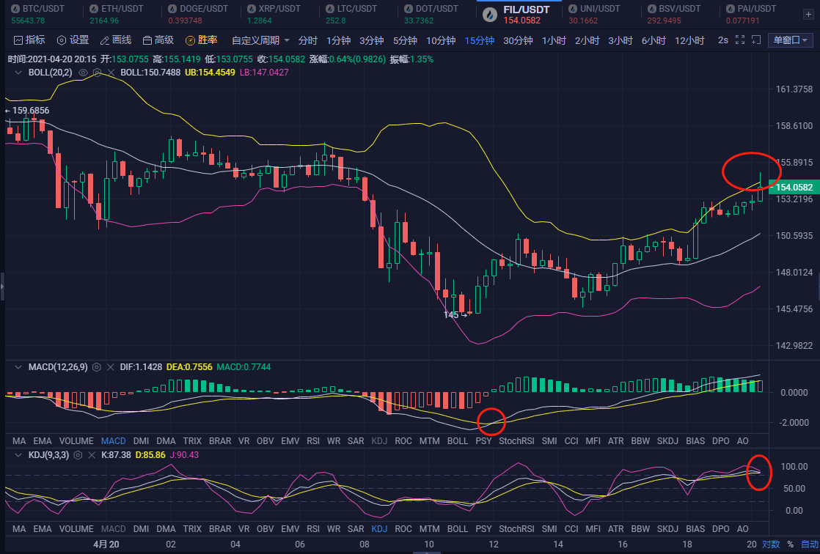Toggle BOLL indicator visibility eye

pyautogui.click(x=84, y=73)
